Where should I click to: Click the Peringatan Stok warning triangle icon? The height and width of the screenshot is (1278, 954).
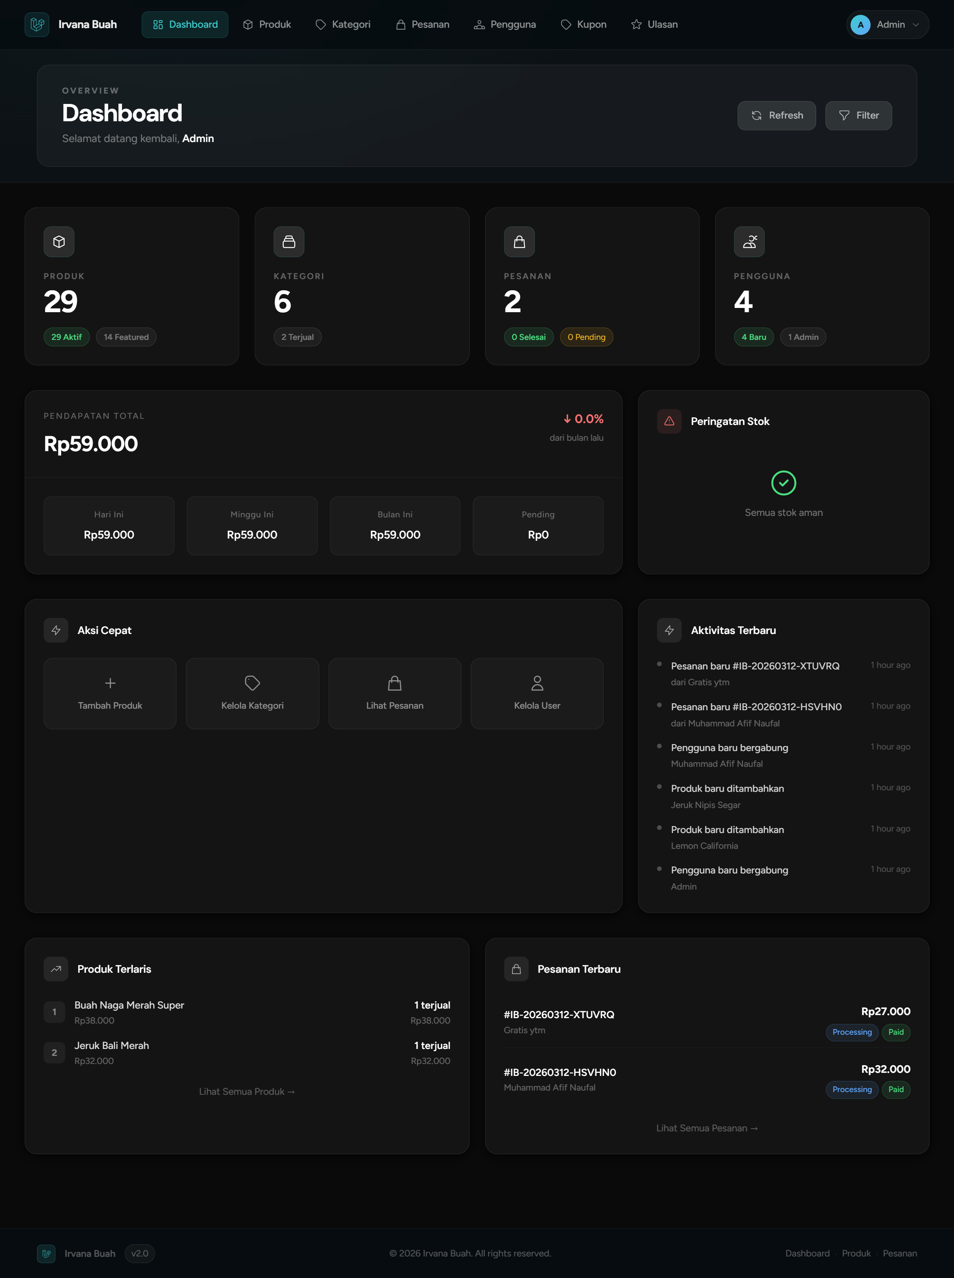[669, 422]
